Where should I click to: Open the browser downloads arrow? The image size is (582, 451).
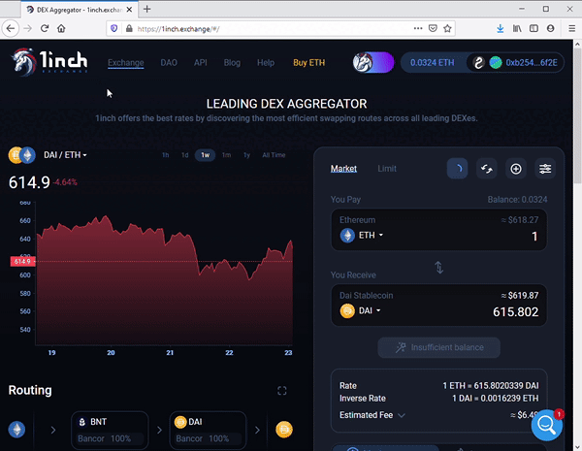(x=501, y=28)
